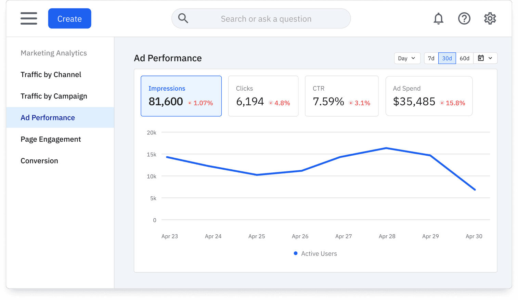Open the hamburger navigation menu
This screenshot has height=300, width=518.
coord(29,18)
